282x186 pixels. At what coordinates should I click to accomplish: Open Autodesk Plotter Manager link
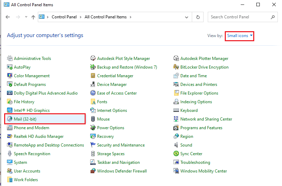point(204,59)
